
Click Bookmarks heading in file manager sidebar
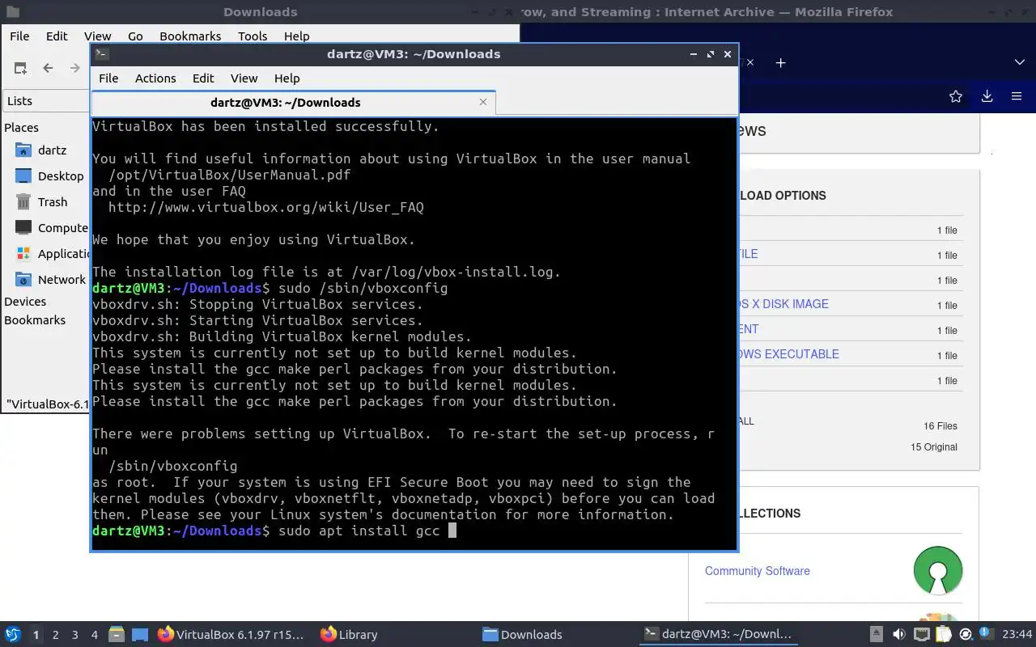click(x=35, y=320)
